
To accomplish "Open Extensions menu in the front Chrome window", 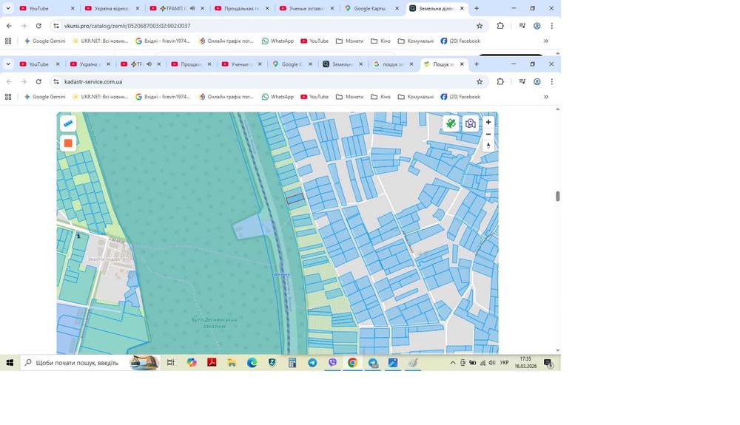I will 500,81.
